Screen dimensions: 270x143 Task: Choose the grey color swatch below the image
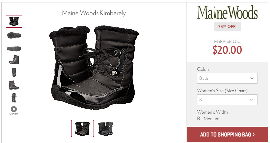point(105,129)
